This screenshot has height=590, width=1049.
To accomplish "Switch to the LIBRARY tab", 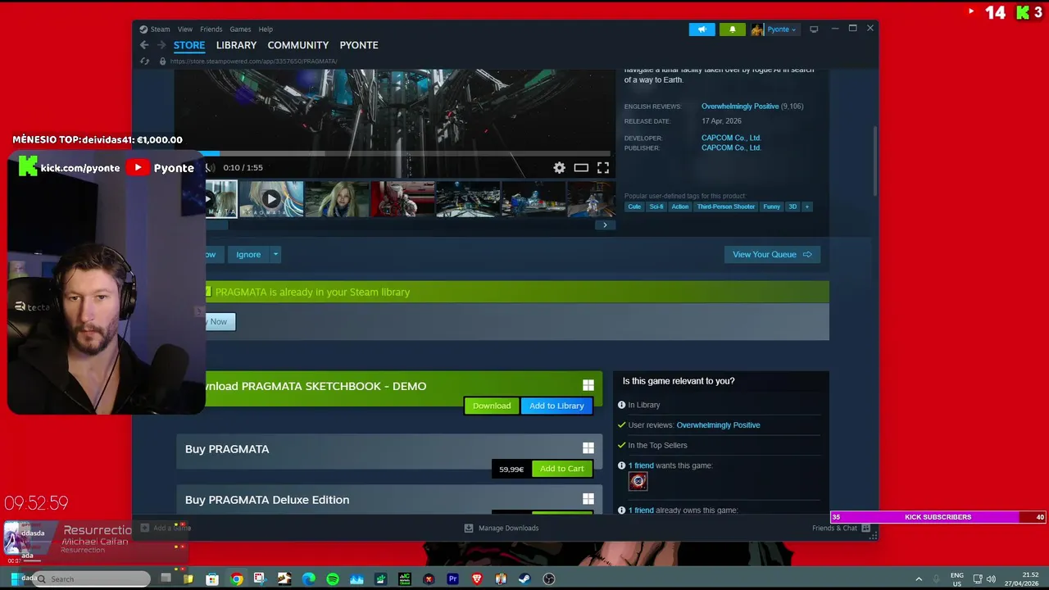I will pos(236,45).
